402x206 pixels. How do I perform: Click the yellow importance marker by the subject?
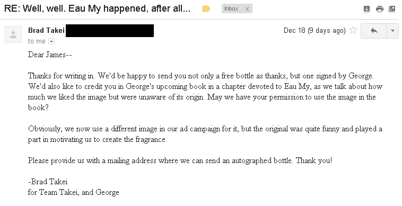point(206,9)
